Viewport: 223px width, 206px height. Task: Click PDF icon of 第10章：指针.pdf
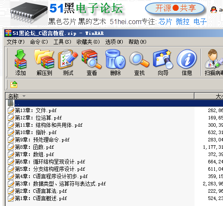pos(11,132)
